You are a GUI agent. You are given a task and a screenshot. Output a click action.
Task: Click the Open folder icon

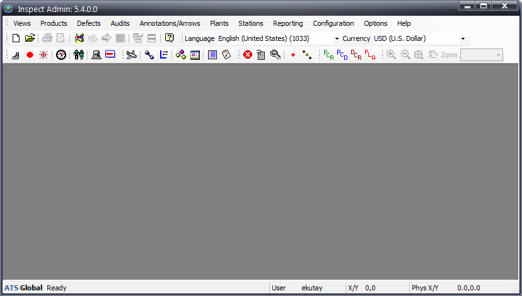tap(30, 38)
